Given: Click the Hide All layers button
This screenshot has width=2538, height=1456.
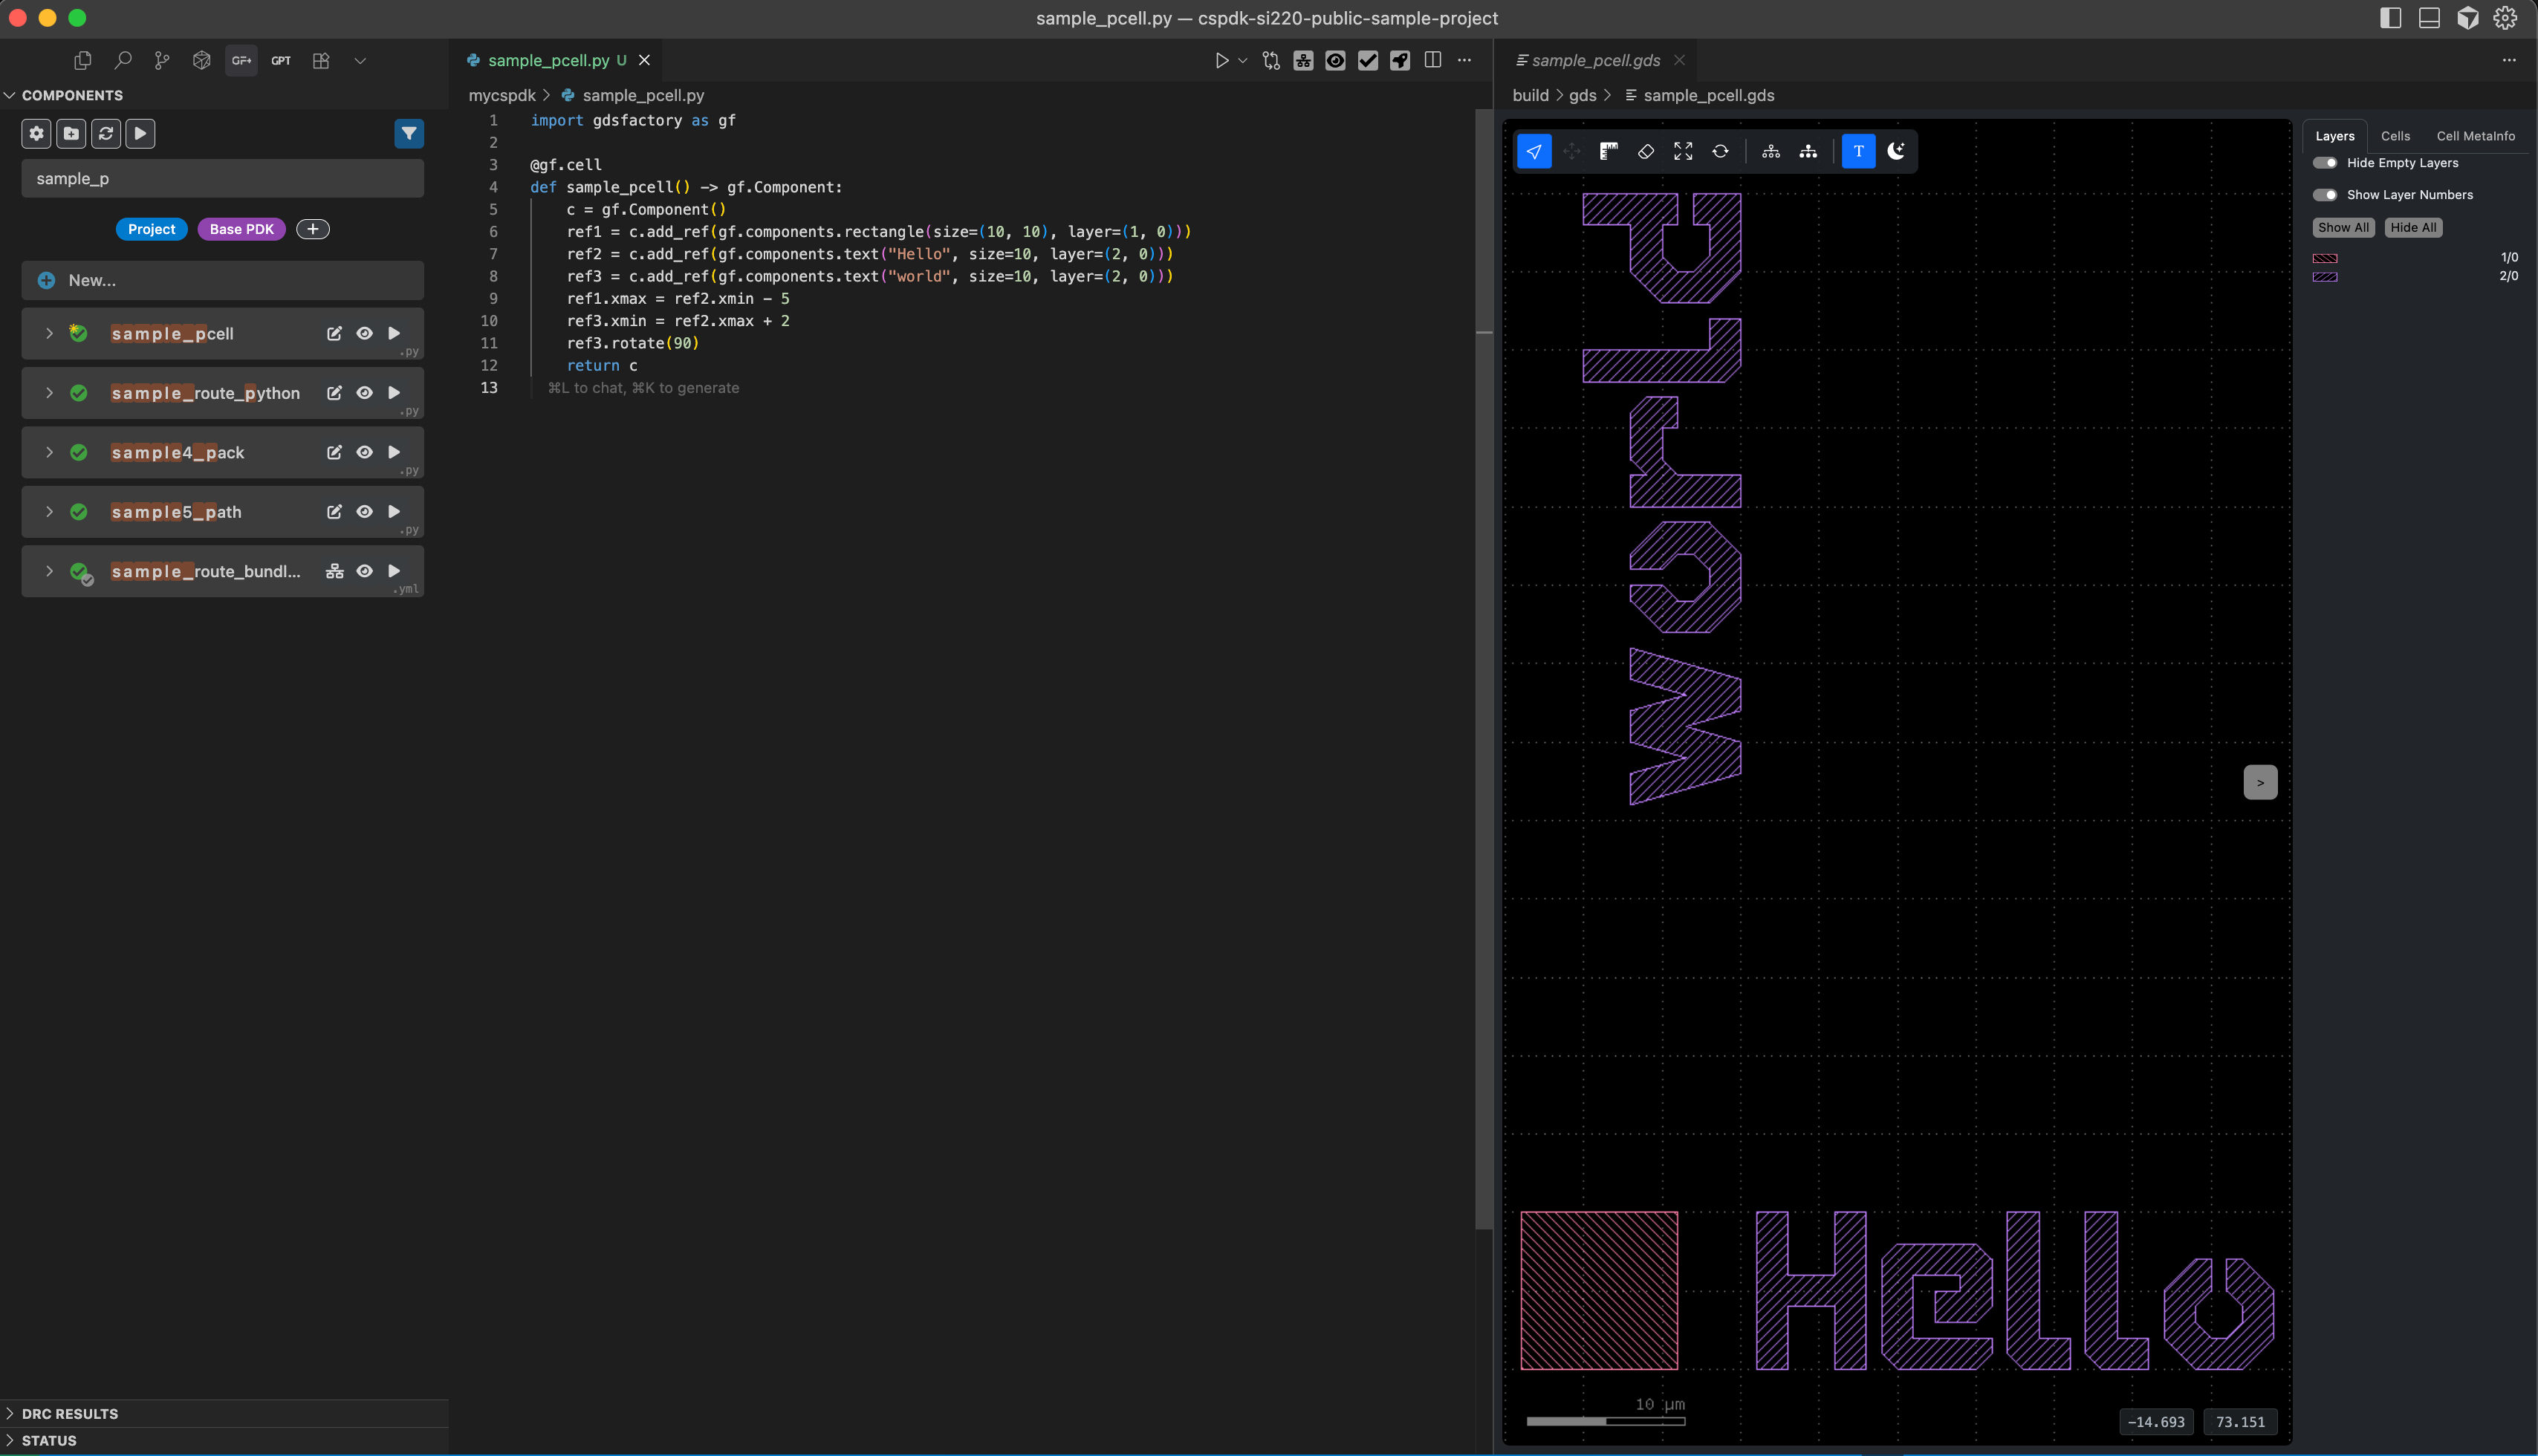Looking at the screenshot, I should pyautogui.click(x=2412, y=227).
